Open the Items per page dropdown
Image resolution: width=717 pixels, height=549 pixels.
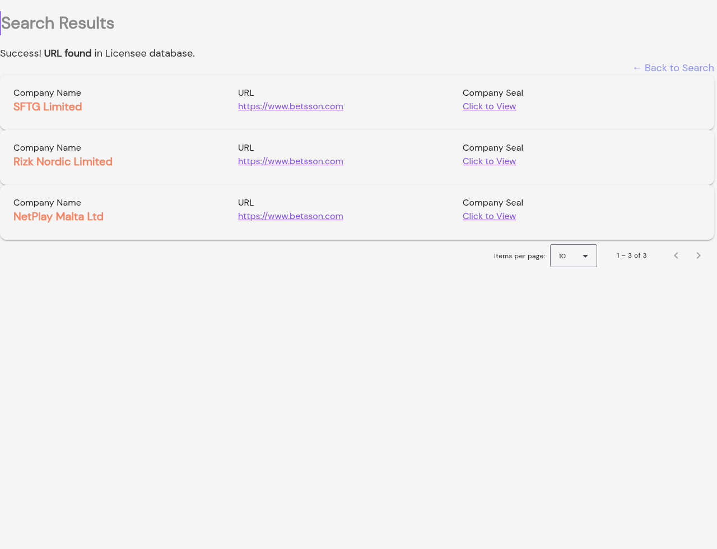click(574, 255)
